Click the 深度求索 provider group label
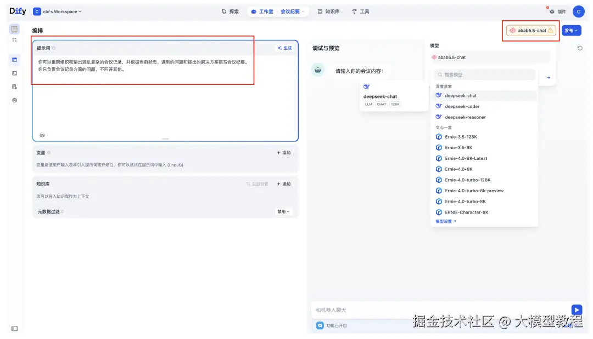Screen dimensions: 593x339 [x=444, y=87]
